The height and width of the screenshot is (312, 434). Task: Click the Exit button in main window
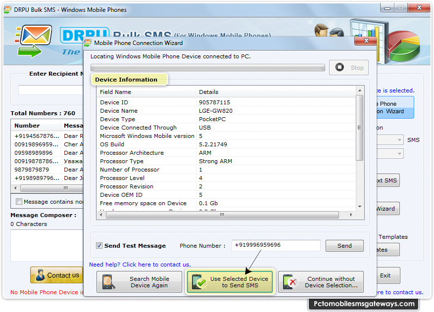pos(388,275)
